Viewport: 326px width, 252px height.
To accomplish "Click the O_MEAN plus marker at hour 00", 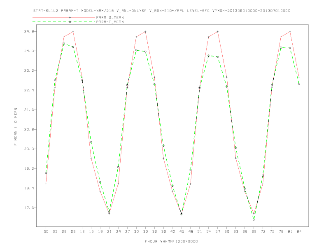I will [x=46, y=184].
